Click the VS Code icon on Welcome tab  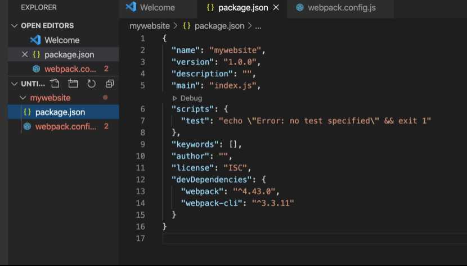tap(131, 7)
